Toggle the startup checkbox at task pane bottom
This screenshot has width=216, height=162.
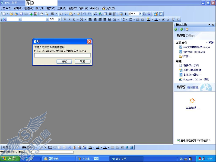click(178, 140)
